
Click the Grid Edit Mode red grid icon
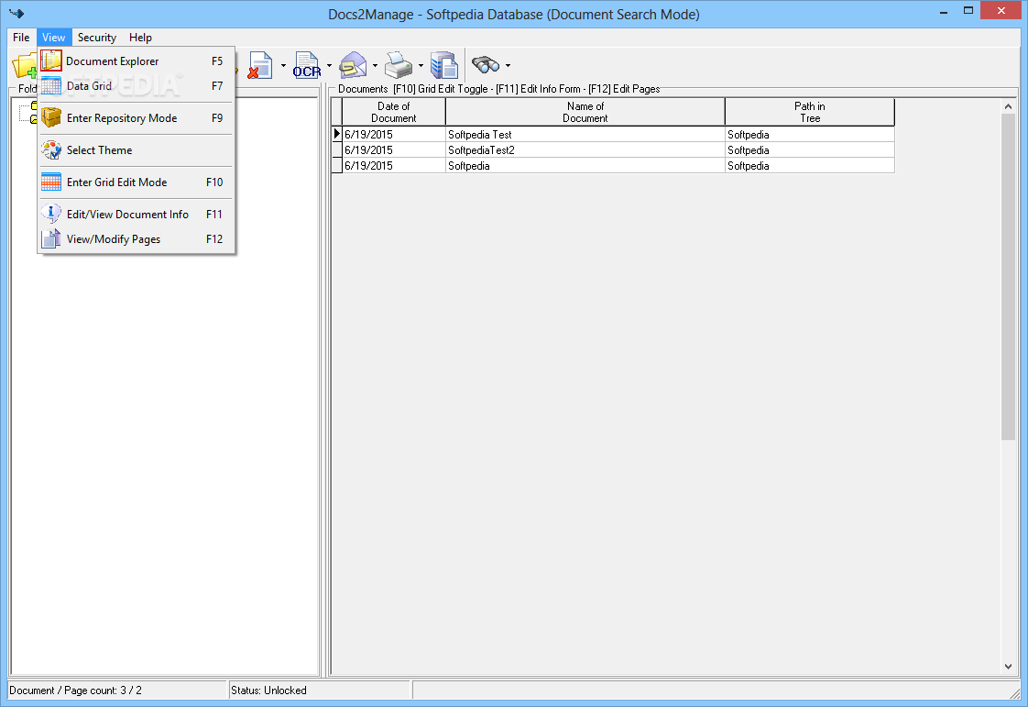(x=51, y=182)
